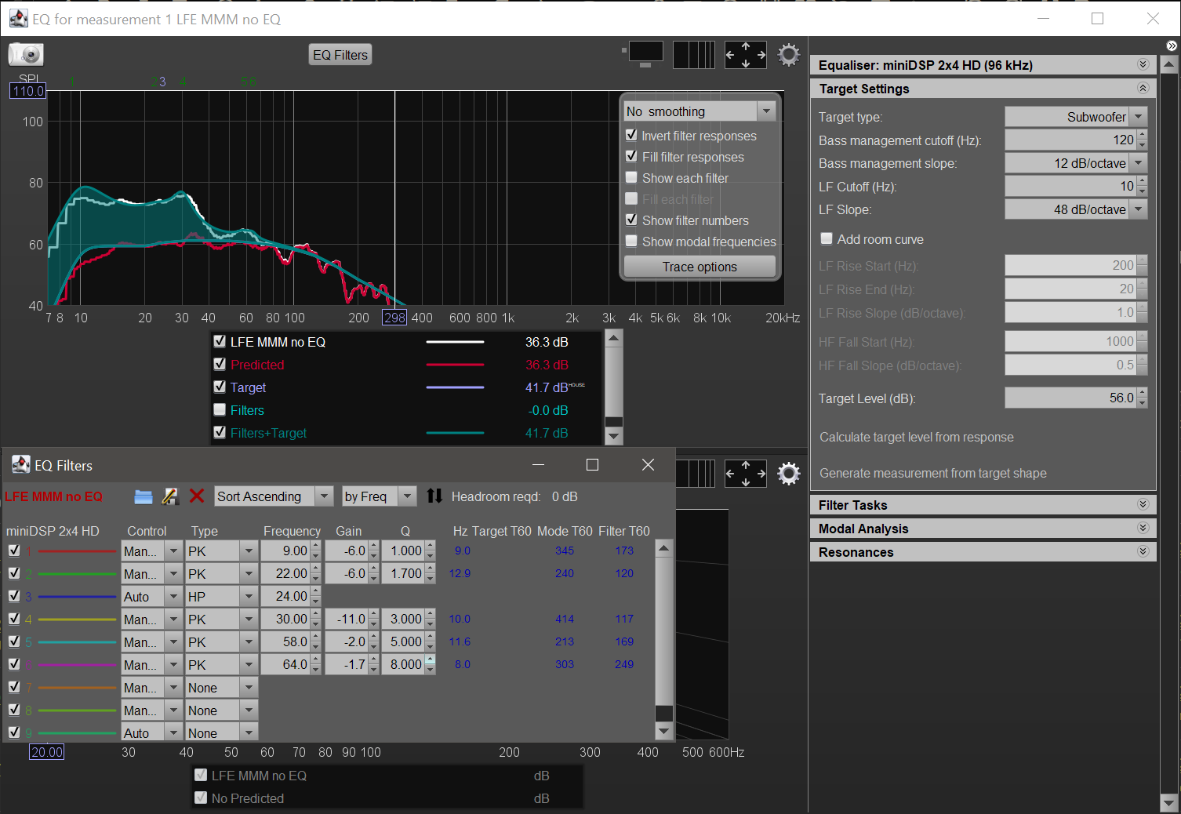
Task: Open Trace options
Action: (x=700, y=267)
